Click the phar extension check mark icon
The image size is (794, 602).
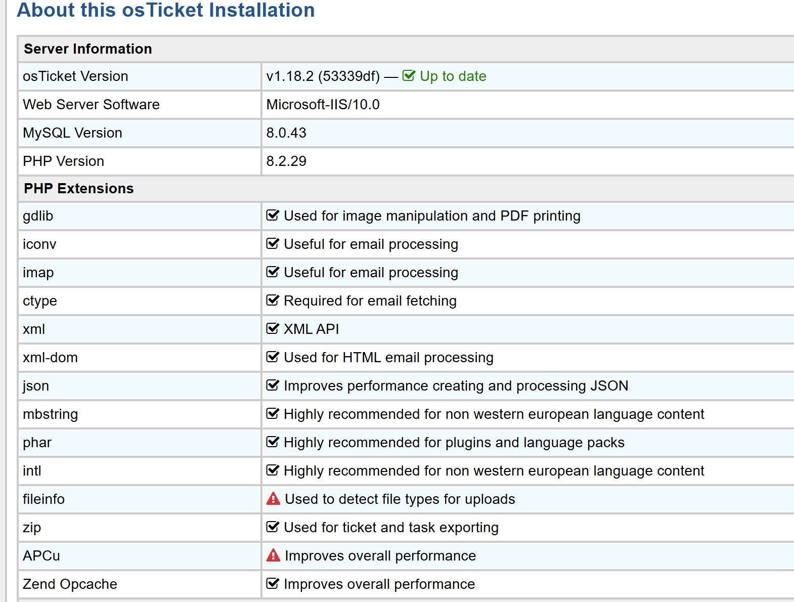click(273, 442)
